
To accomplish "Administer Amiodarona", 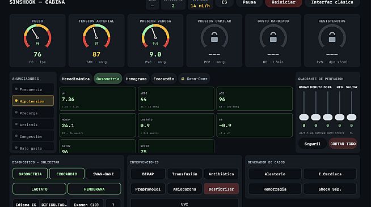I will (184, 189).
